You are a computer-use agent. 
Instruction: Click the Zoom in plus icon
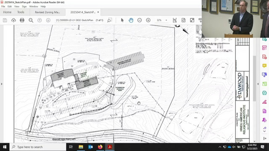[x=148, y=20]
